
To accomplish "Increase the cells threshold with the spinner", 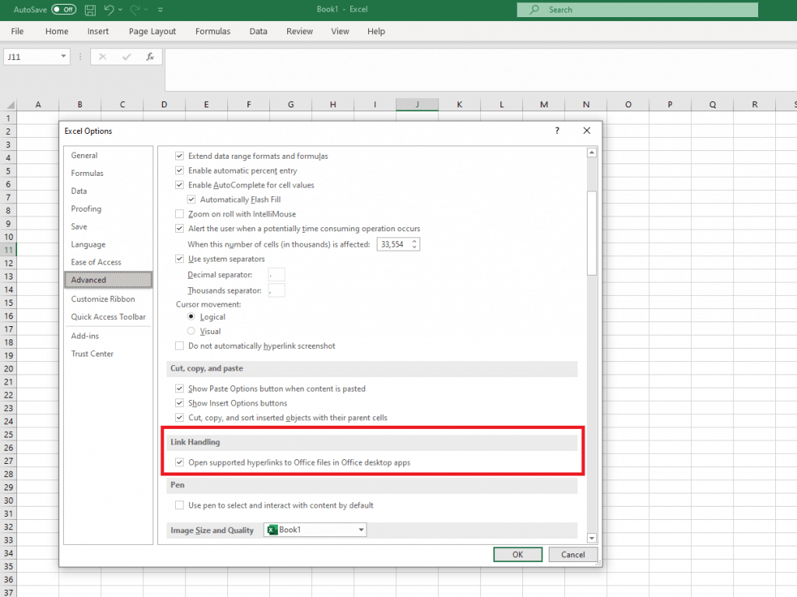I will coord(415,241).
